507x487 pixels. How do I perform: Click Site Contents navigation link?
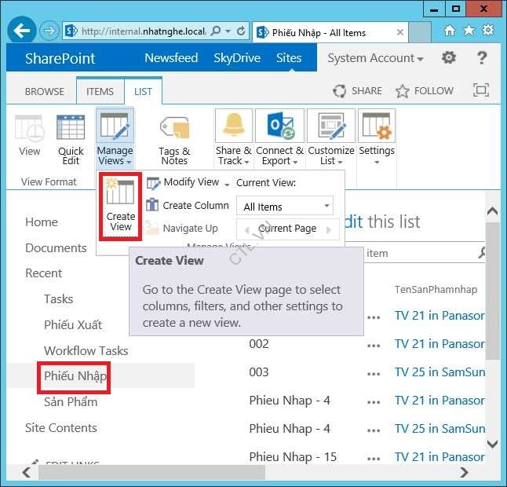click(x=61, y=428)
